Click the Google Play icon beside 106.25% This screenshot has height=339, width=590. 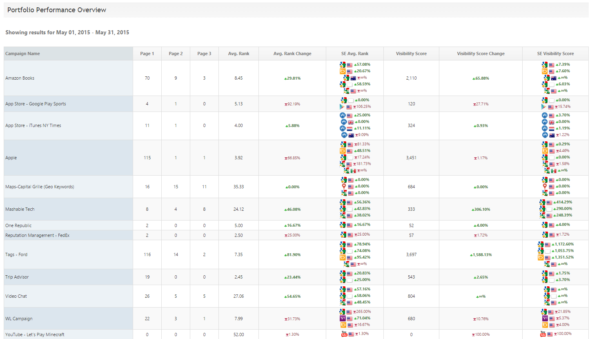(343, 107)
